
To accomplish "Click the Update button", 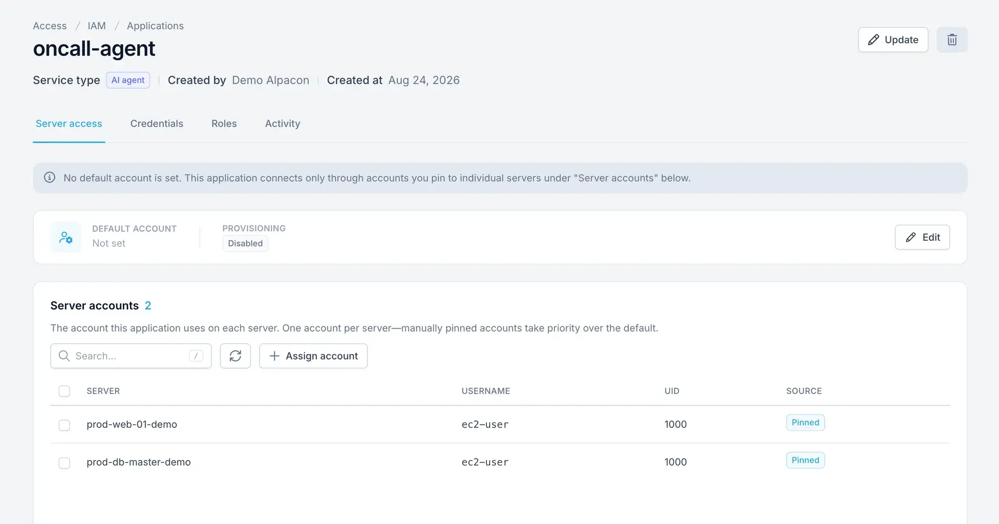I will point(893,40).
